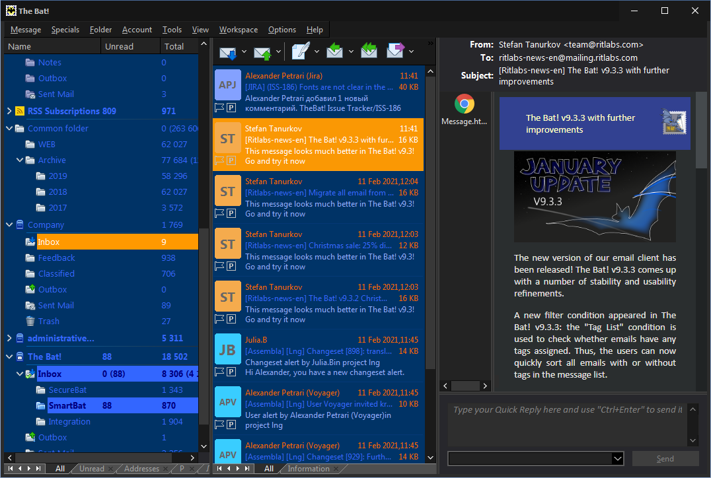Image resolution: width=711 pixels, height=478 pixels.
Task: Collapse the Common folder tree node
Action: tap(9, 128)
